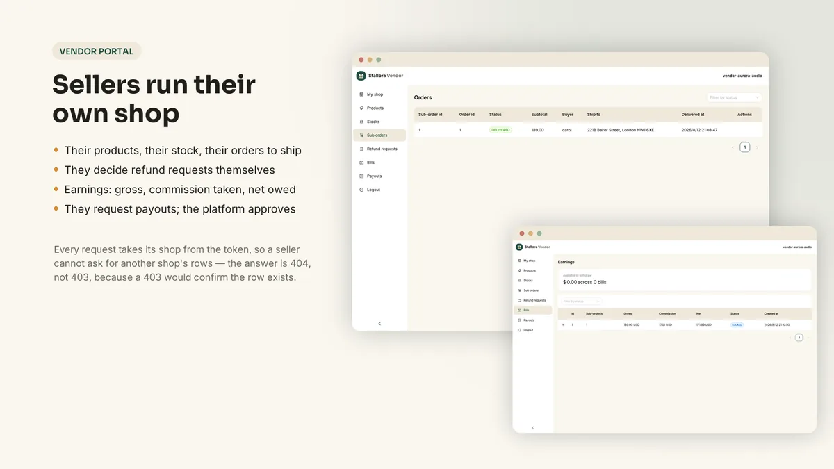Collapse the Earnings window sidebar with chevron
Viewport: 834px width, 469px height.
(x=532, y=427)
